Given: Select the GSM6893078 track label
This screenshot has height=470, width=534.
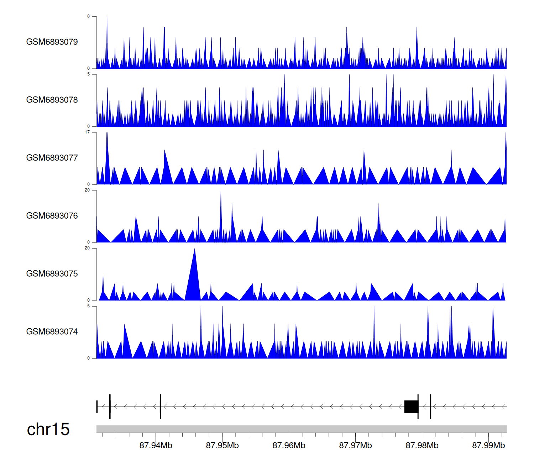Looking at the screenshot, I should point(52,100).
